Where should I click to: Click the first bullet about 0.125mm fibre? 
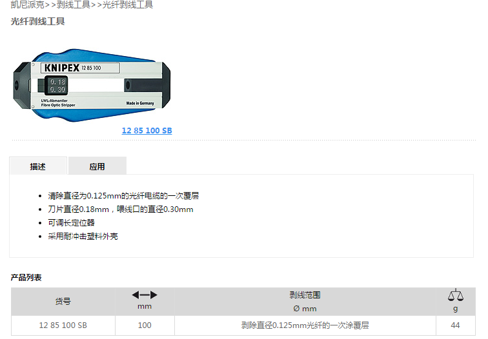click(123, 196)
